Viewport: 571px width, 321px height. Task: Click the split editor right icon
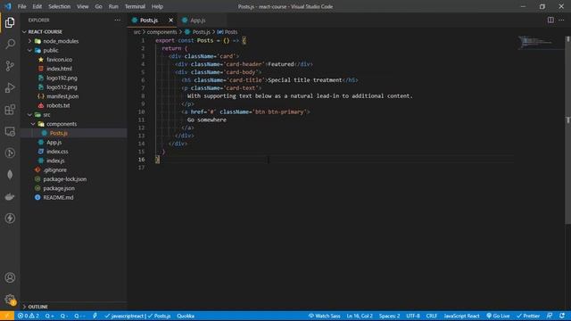point(550,20)
